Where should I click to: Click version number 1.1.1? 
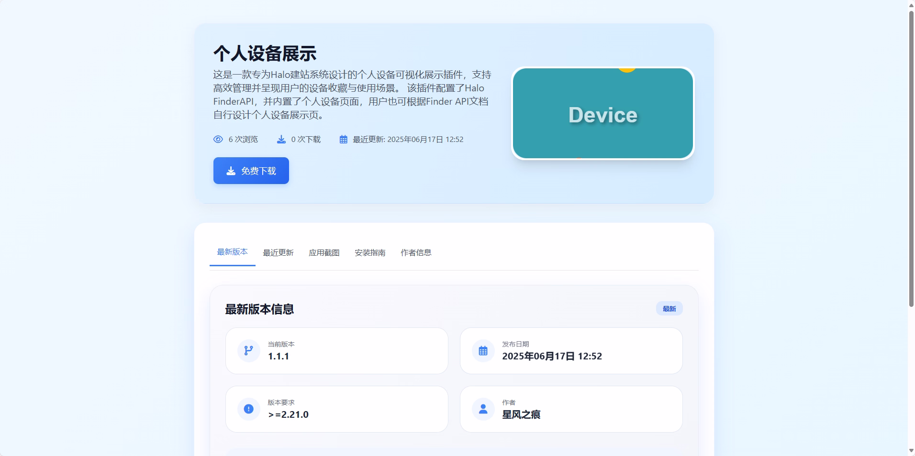(x=279, y=356)
